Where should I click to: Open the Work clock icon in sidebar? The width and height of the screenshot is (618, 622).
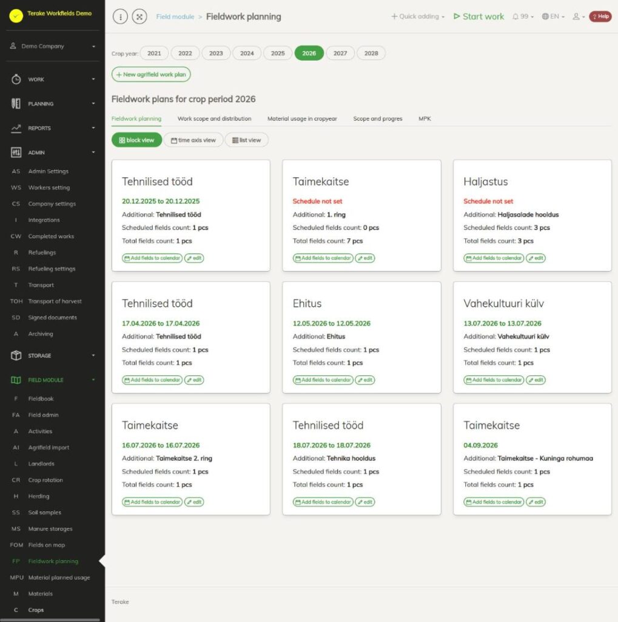tap(16, 80)
